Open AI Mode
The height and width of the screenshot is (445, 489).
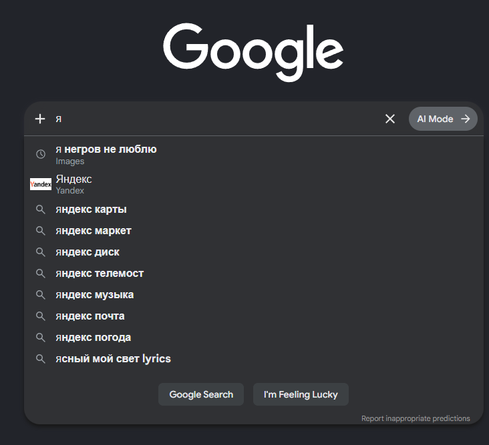[x=443, y=119]
